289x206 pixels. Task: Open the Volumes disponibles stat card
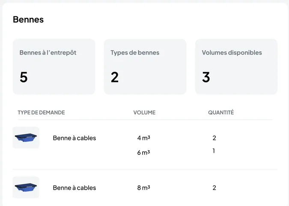(236, 67)
